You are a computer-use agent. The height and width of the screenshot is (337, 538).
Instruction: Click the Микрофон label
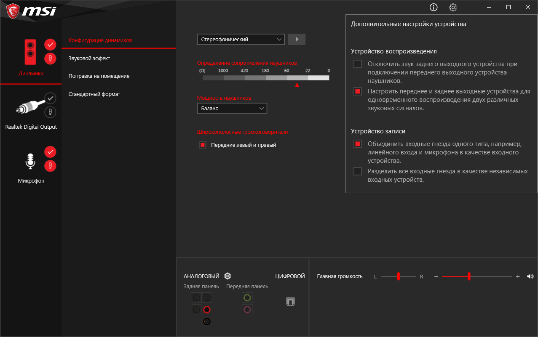click(x=31, y=181)
